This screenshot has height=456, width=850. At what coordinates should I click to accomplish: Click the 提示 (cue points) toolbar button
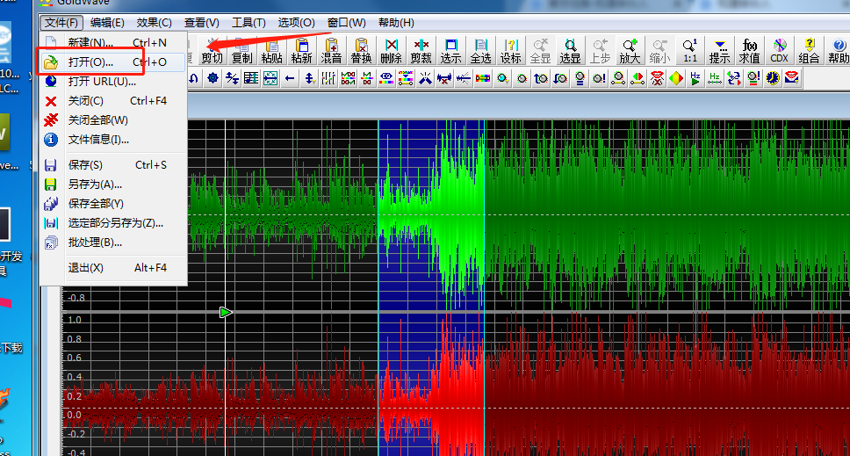[719, 50]
